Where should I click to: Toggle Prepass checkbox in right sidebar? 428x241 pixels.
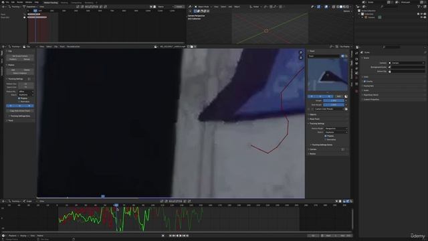[326, 136]
